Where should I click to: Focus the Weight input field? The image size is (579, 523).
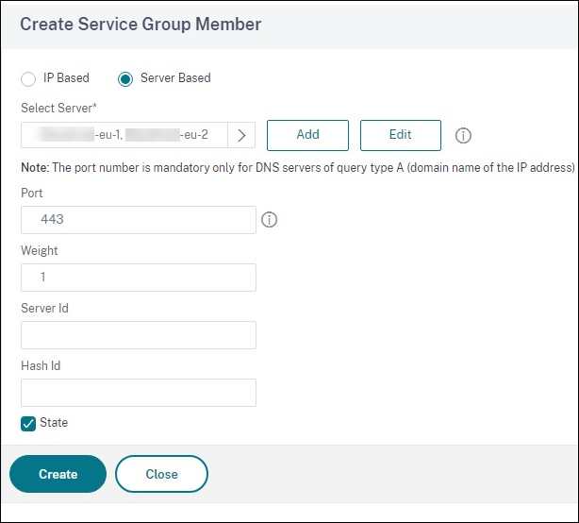tap(138, 278)
